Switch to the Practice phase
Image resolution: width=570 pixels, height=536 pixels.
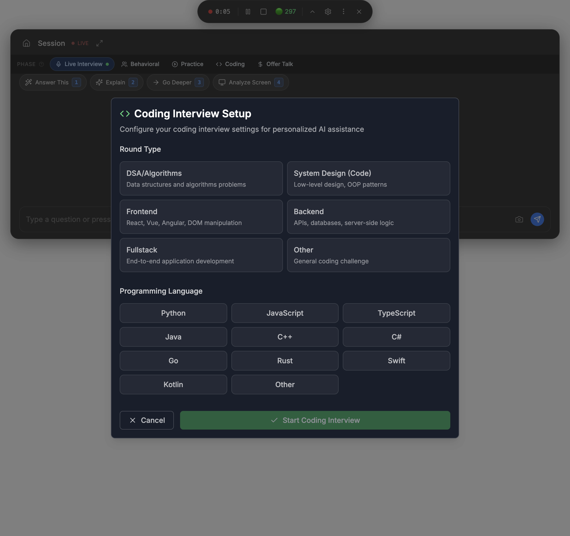pyautogui.click(x=188, y=64)
